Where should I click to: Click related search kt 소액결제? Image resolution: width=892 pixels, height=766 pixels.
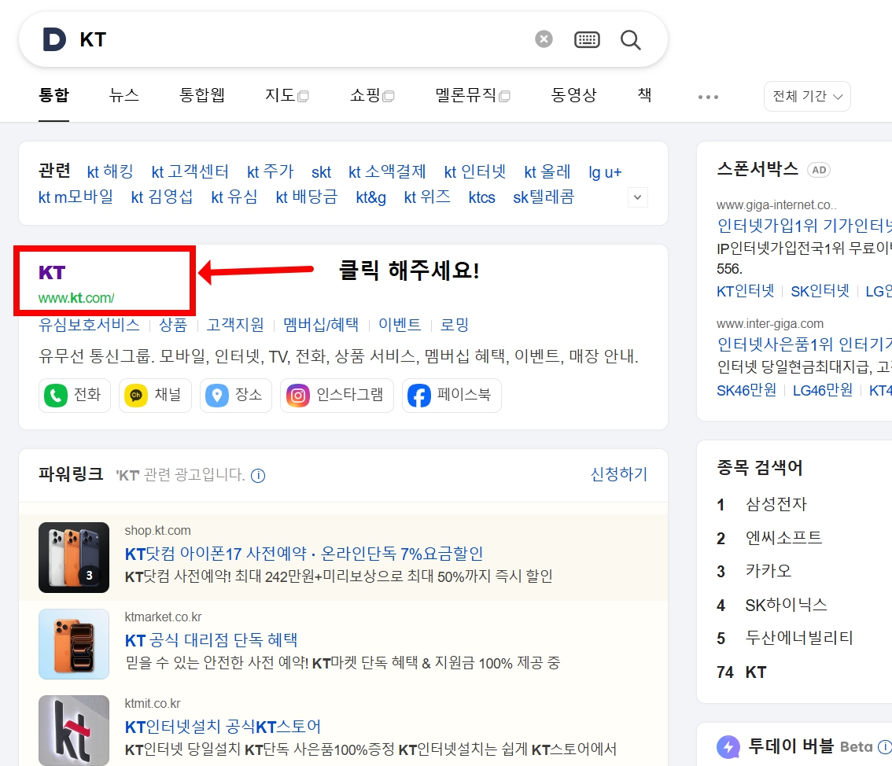point(387,171)
